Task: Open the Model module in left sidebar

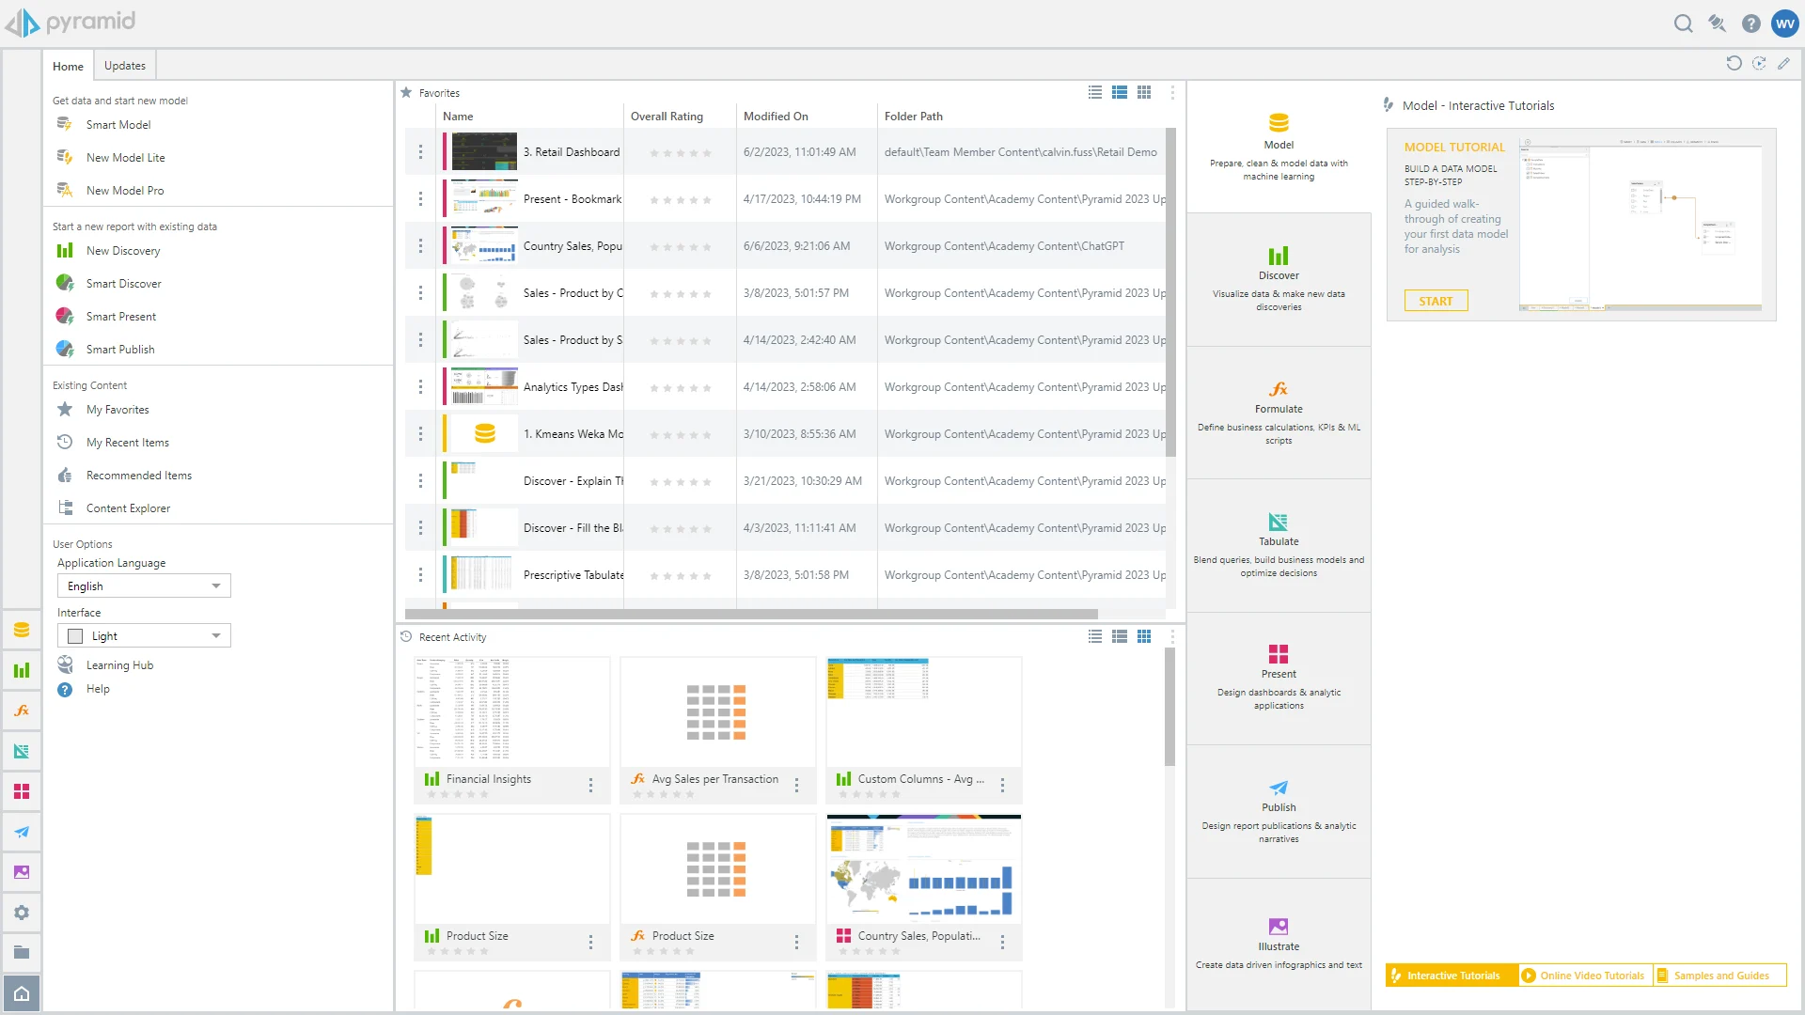Action: 22,631
